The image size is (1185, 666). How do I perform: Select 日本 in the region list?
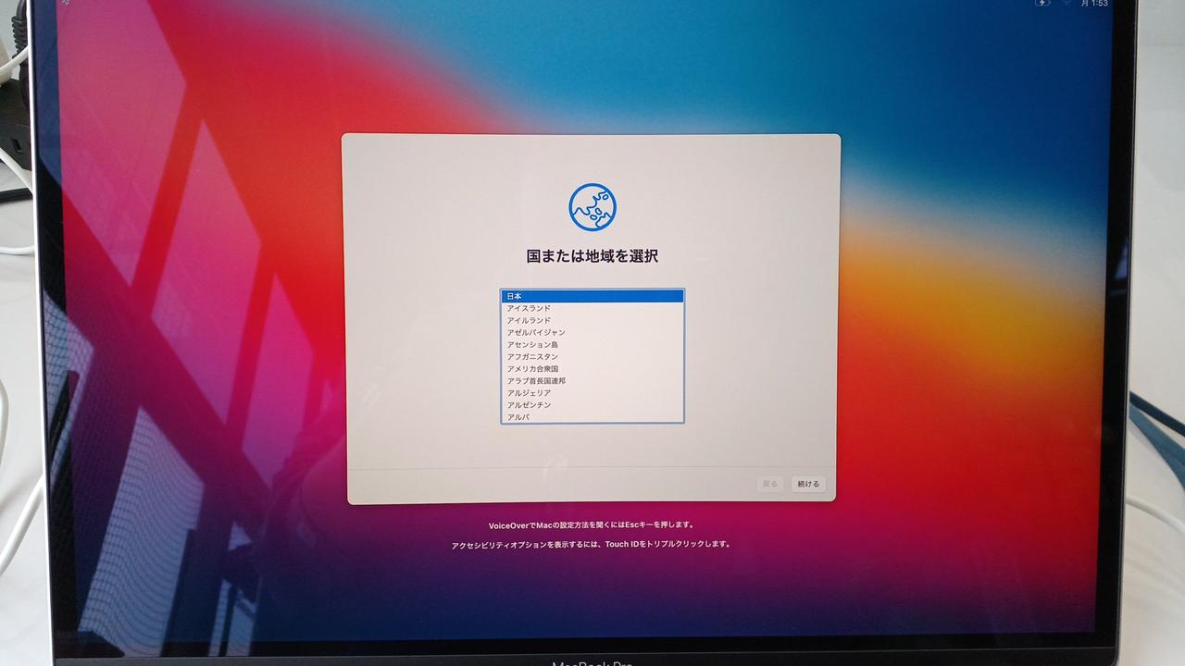coord(592,296)
